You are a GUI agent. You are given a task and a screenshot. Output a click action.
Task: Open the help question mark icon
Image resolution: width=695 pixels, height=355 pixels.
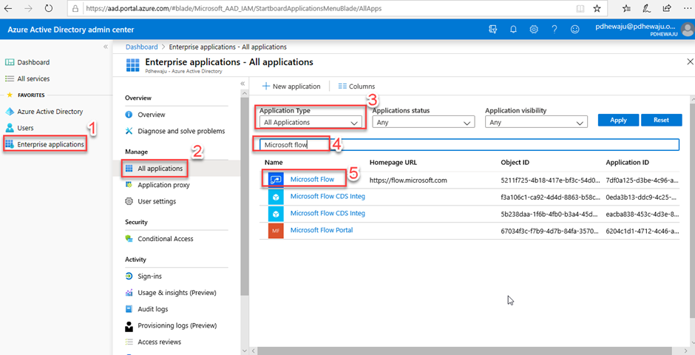(555, 30)
